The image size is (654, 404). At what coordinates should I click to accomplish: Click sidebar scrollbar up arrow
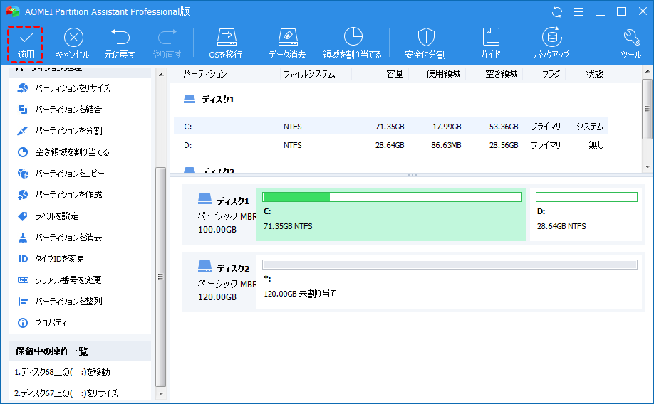[x=161, y=75]
